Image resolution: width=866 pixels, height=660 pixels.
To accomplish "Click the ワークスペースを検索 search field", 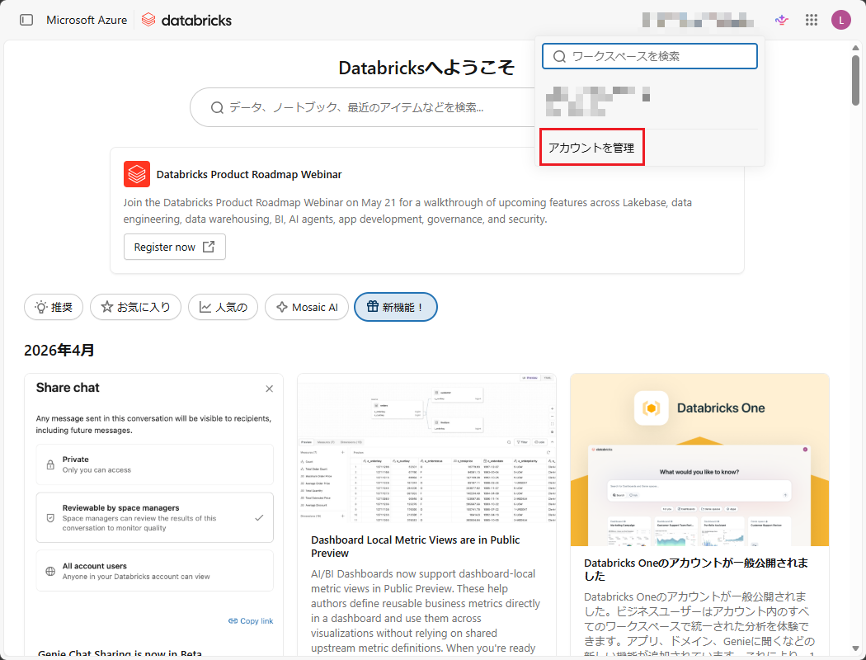I will (650, 56).
